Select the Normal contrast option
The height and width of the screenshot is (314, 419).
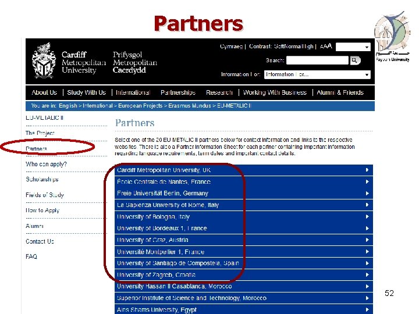pos(293,47)
